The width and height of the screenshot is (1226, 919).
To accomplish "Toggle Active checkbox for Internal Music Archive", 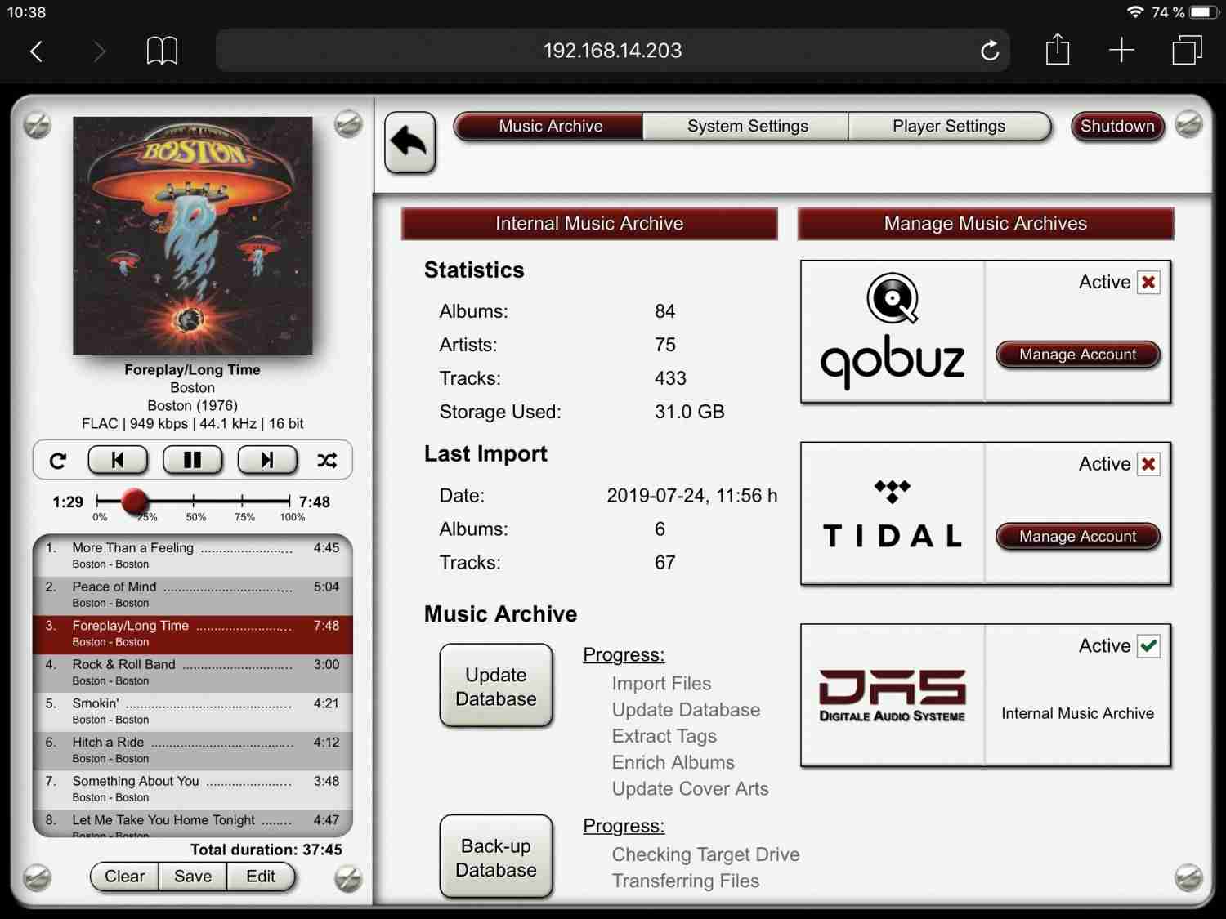I will (x=1148, y=646).
